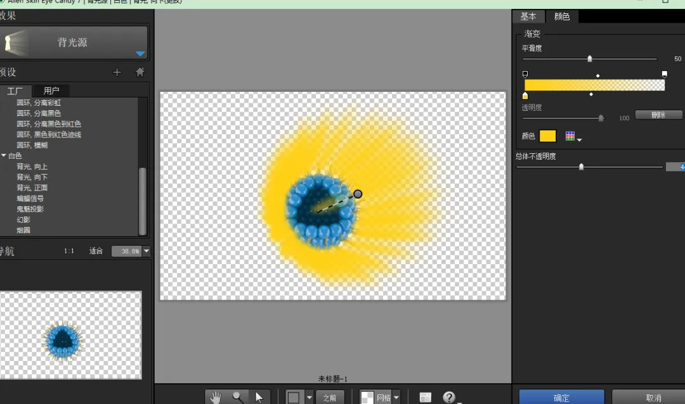This screenshot has width=685, height=404.
Task: Click the layout panel toggle icon
Action: point(425,397)
